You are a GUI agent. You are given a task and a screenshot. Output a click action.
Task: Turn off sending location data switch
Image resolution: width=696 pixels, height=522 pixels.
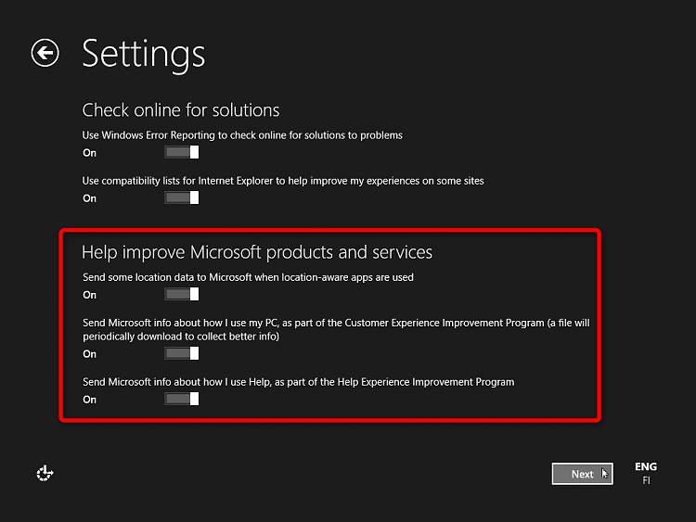pos(182,294)
